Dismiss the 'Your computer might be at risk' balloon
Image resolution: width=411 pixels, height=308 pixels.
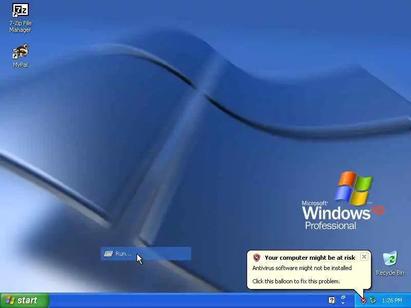(x=364, y=257)
